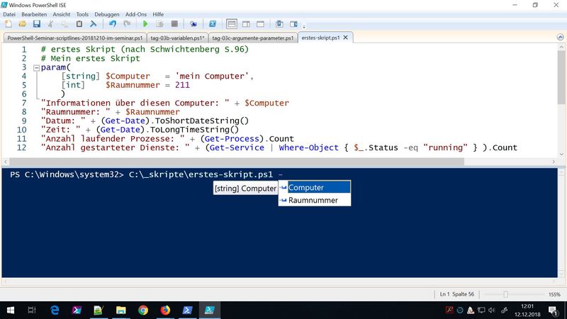Image resolution: width=567 pixels, height=319 pixels.
Task: Choose Computer in the autocomplete popup
Action: (314, 188)
